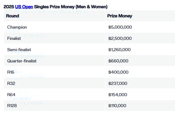This screenshot has width=175, height=115.
Task: Click the Prize Money column header
Action: coord(120,16)
